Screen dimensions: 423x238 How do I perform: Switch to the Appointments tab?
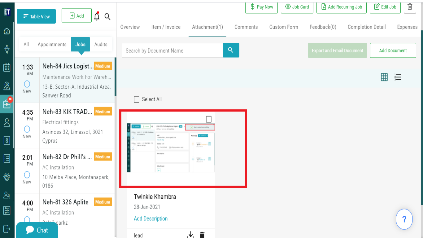point(52,44)
